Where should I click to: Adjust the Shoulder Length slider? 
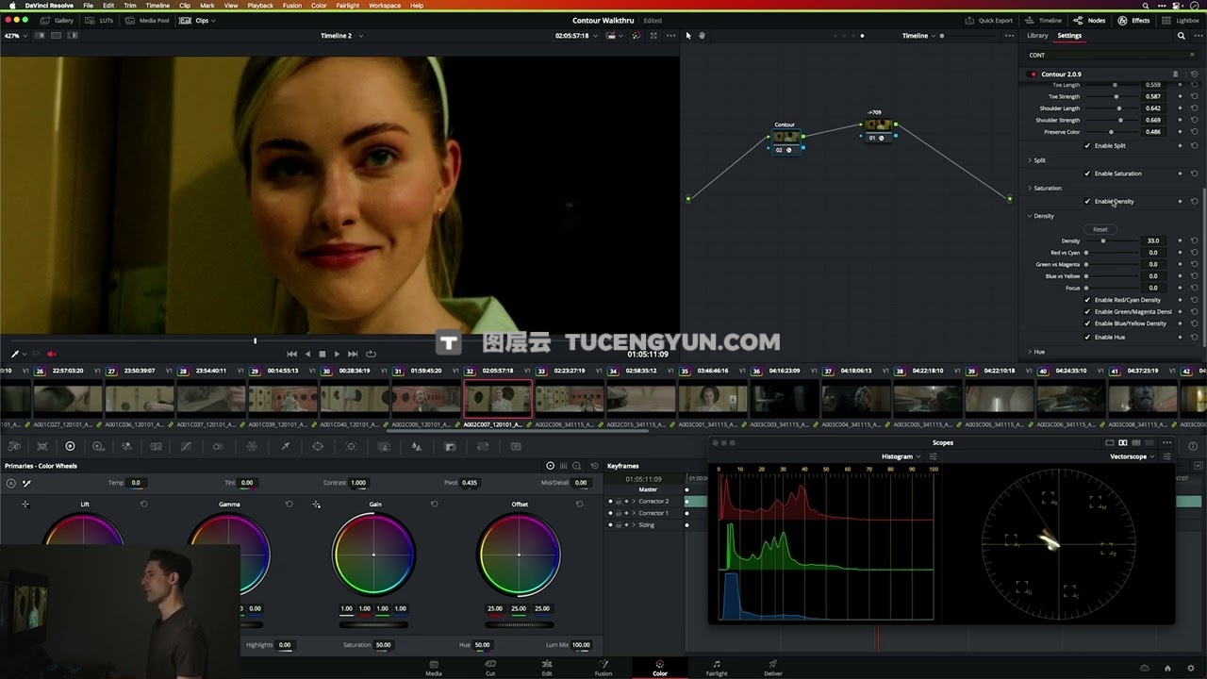[1111, 108]
